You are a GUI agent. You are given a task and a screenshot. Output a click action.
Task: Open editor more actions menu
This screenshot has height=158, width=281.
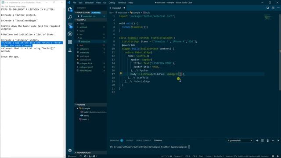(278, 8)
